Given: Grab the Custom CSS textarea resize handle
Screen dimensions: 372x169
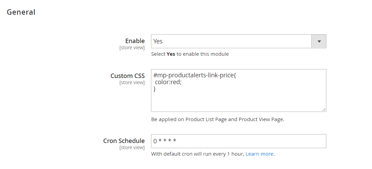Looking at the screenshot, I should (x=324, y=109).
